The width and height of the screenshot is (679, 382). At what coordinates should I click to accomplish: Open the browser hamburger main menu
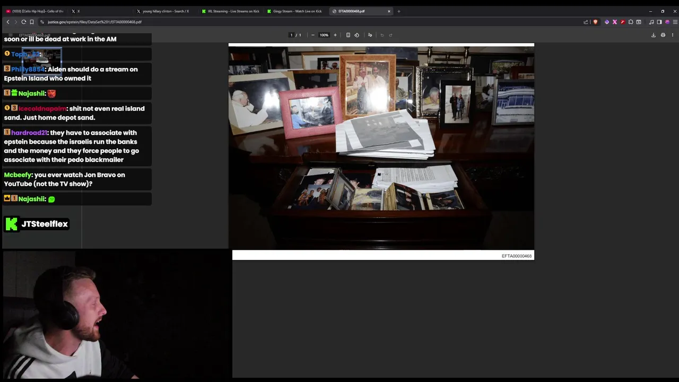coord(675,22)
